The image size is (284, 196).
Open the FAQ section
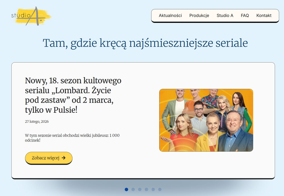(245, 16)
